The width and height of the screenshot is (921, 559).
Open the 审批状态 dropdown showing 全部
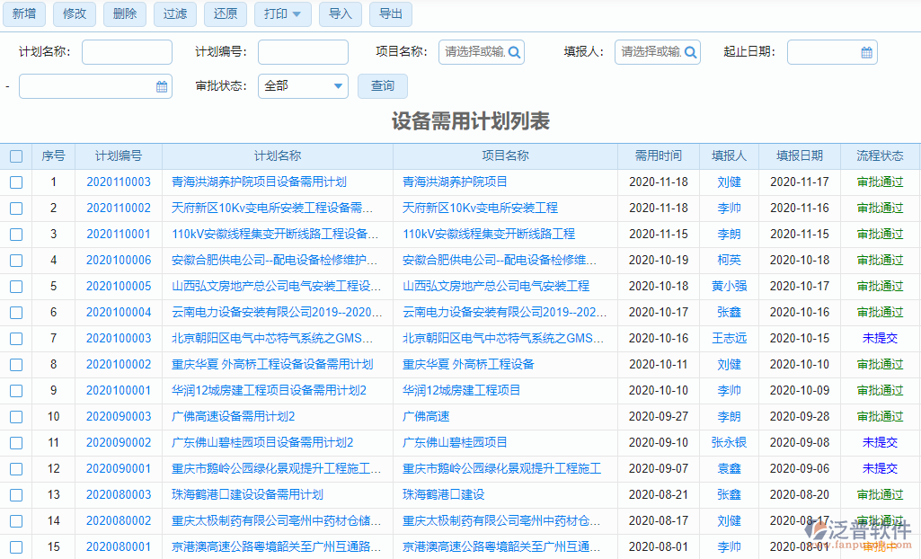point(303,85)
